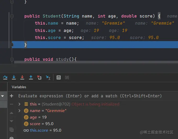178x139 pixels.
Task: Click the highlighted closing brace line
Action: click(x=95, y=45)
